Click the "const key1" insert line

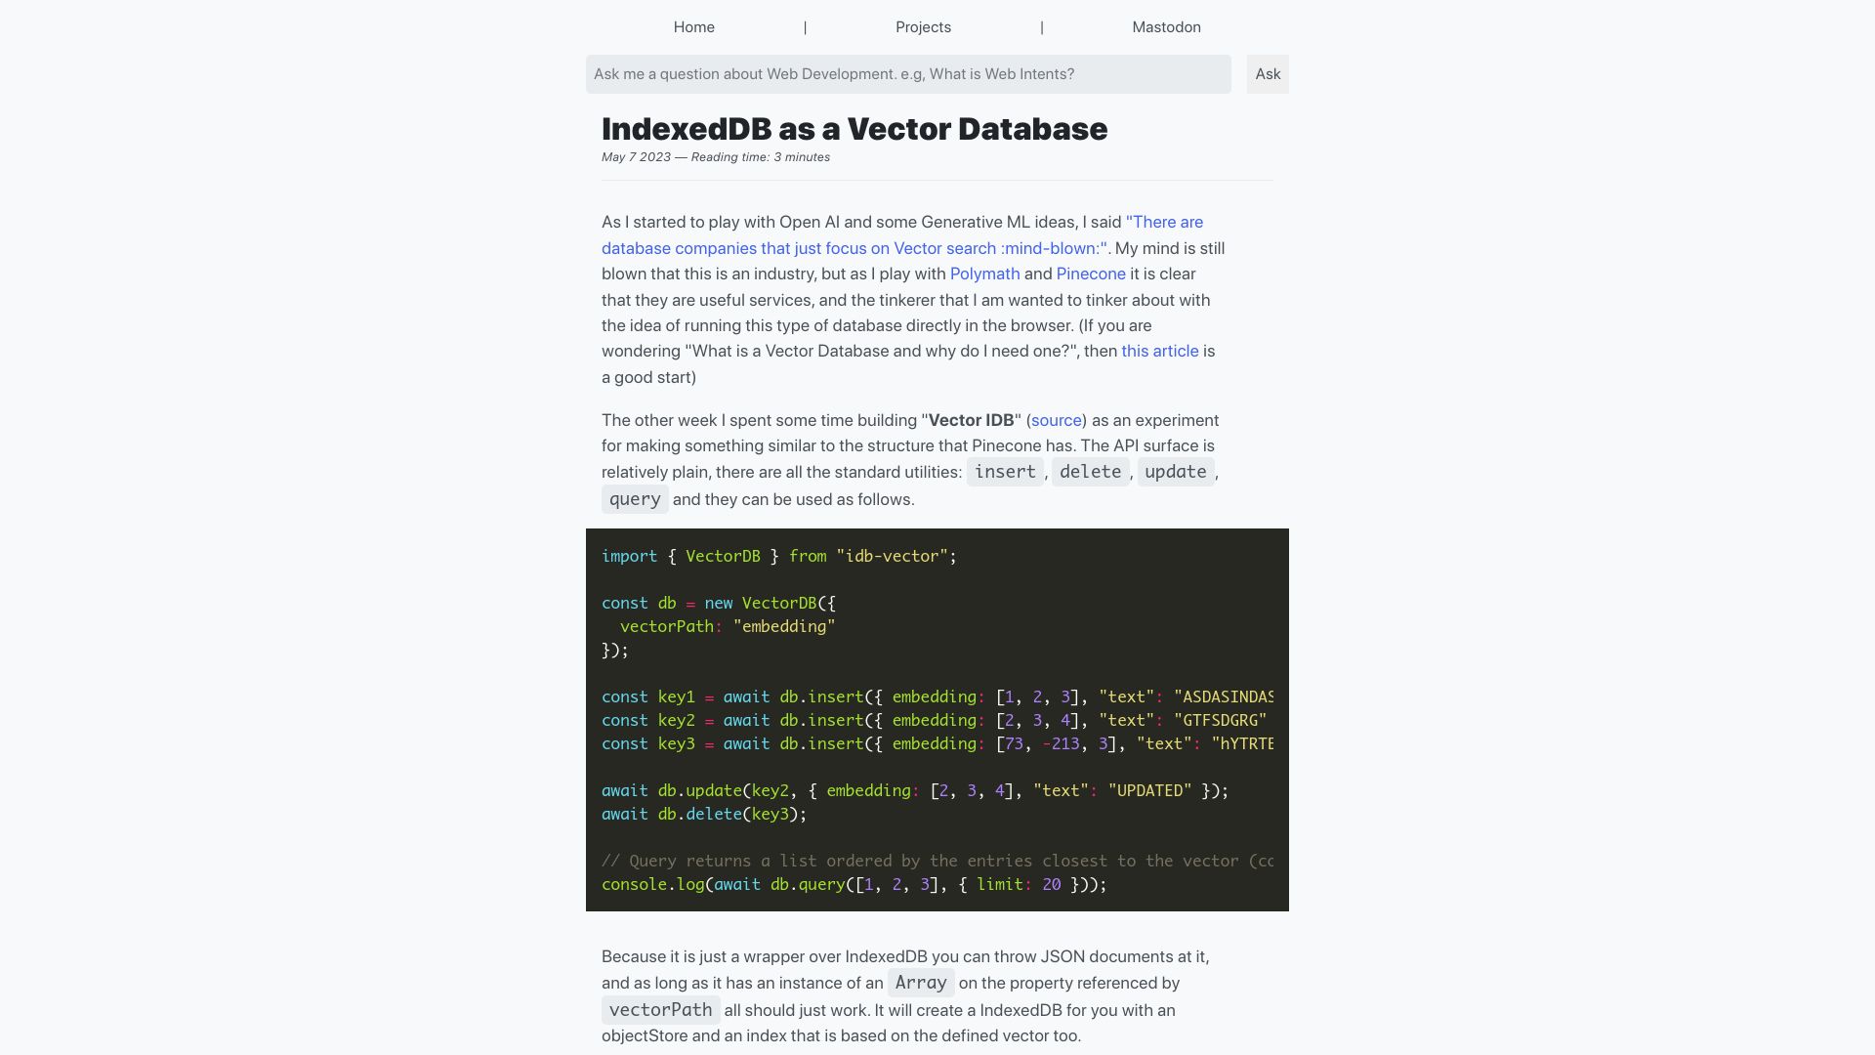[x=937, y=697]
